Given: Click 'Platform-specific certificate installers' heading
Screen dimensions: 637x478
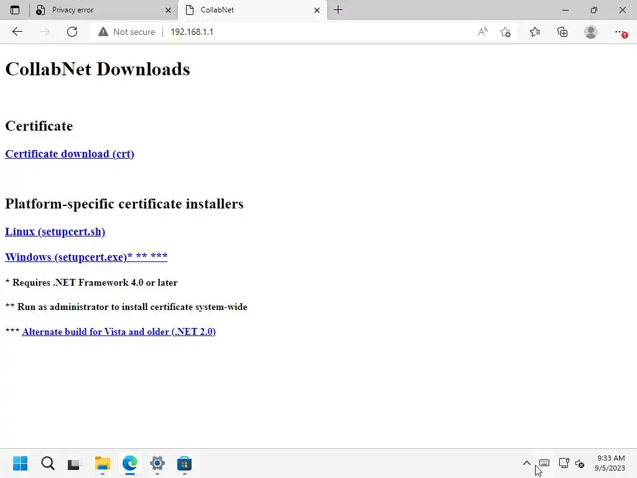Looking at the screenshot, I should (x=124, y=204).
